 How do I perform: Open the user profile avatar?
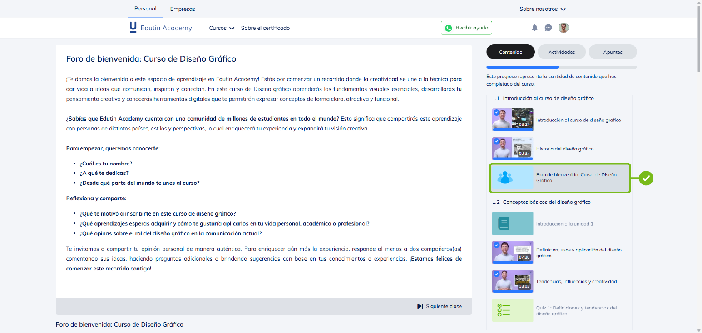point(564,28)
